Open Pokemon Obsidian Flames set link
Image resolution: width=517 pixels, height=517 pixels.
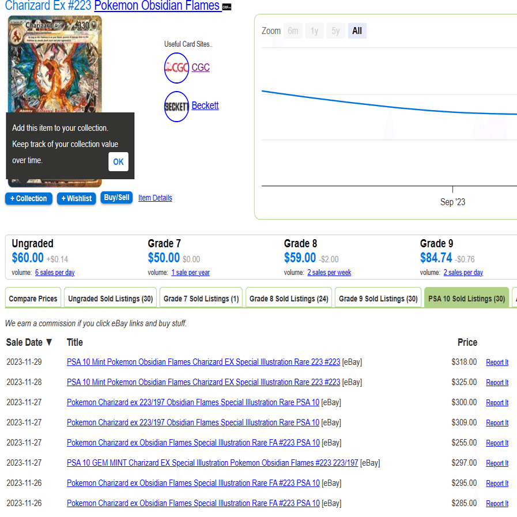tap(158, 6)
